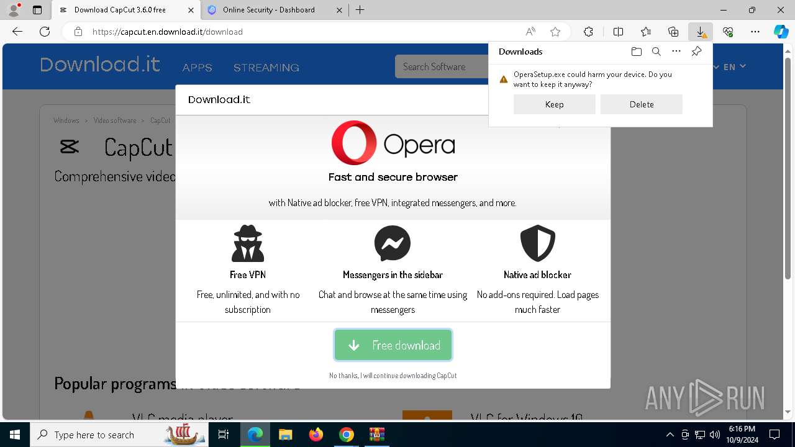Search downloads with magnifier icon
Image resolution: width=795 pixels, height=447 pixels.
[x=656, y=52]
